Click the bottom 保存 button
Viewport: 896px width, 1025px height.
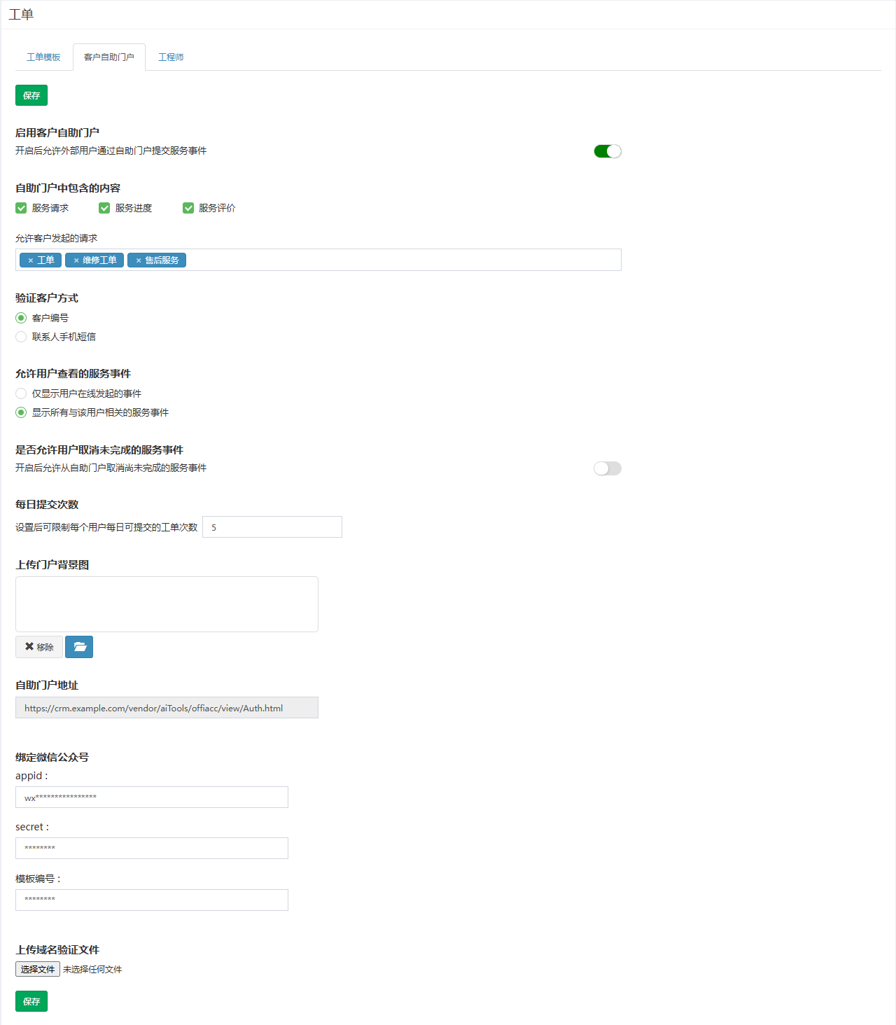point(31,1001)
